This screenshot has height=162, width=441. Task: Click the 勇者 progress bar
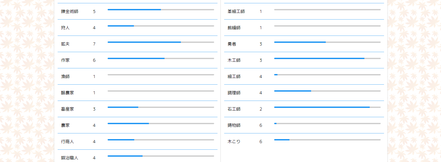tap(327, 42)
